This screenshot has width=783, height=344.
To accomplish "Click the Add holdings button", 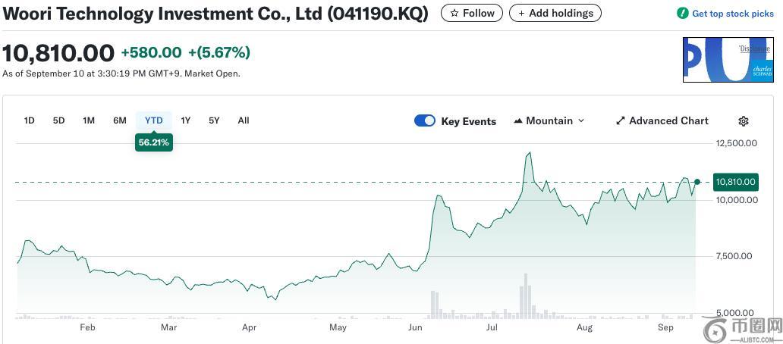I will 555,13.
